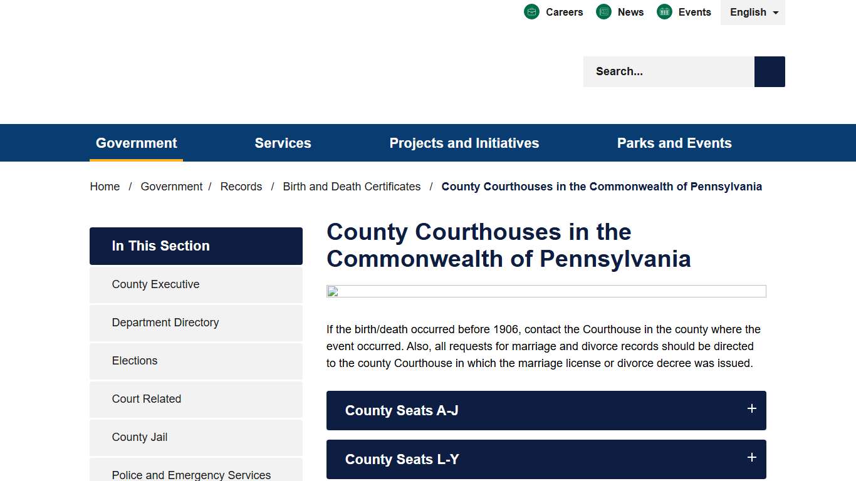The image size is (856, 481).
Task: Click the News icon
Action: coord(603,11)
